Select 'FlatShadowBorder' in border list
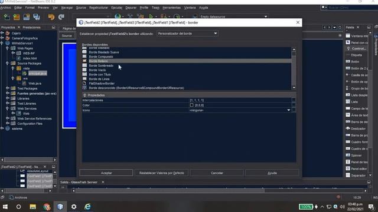The width and height of the screenshot is (378, 212). click(102, 84)
